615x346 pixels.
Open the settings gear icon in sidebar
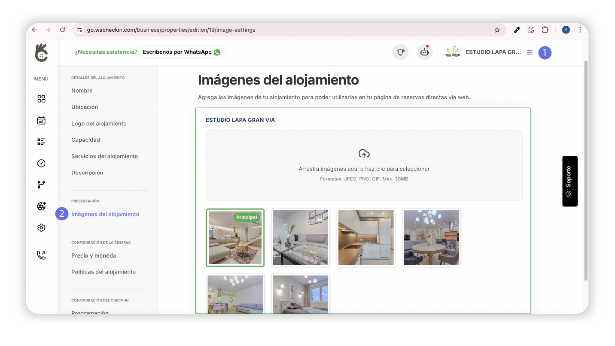coord(41,228)
